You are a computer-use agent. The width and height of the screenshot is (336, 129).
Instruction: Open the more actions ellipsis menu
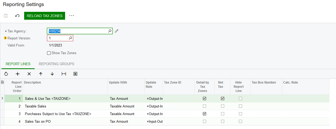(72, 16)
